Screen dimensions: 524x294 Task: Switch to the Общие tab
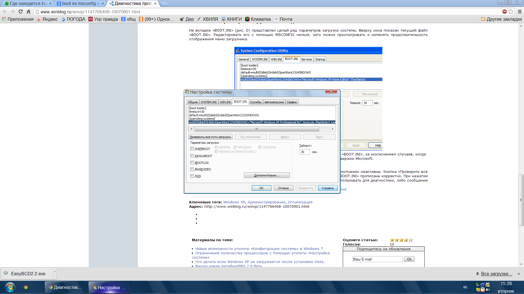tap(193, 102)
